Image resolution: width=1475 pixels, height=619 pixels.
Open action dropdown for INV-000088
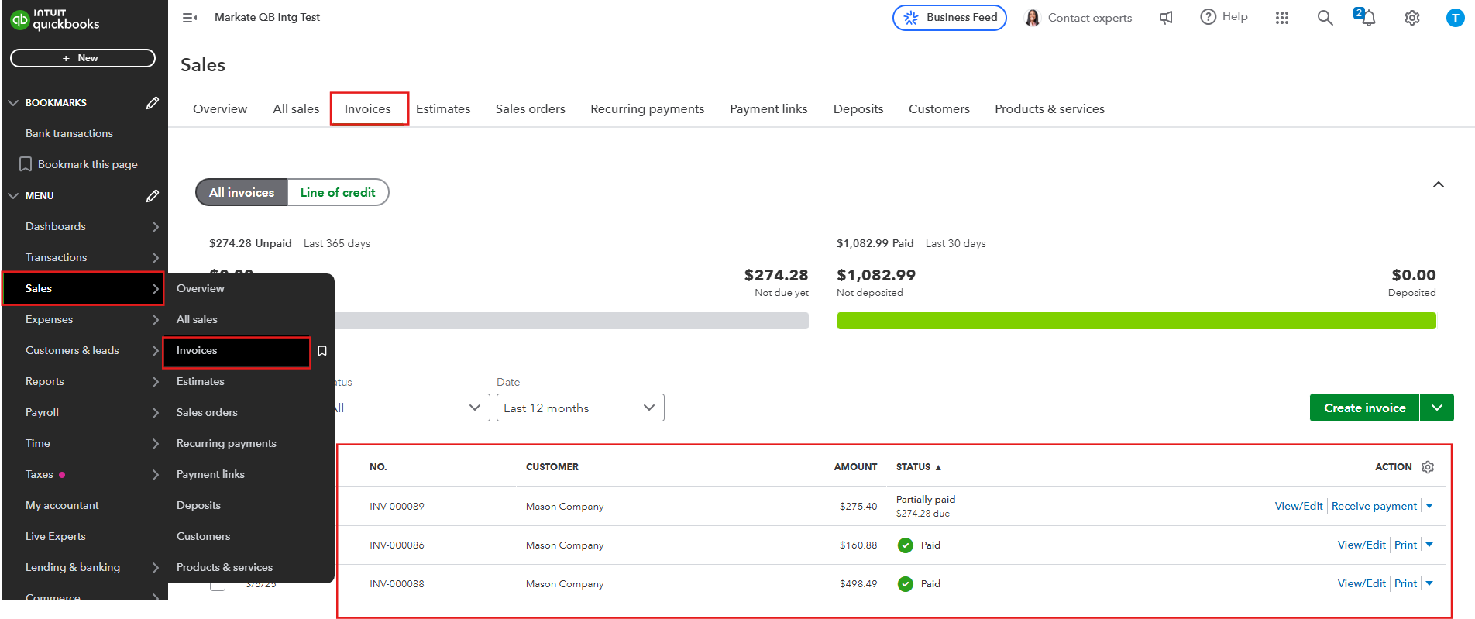1429,583
